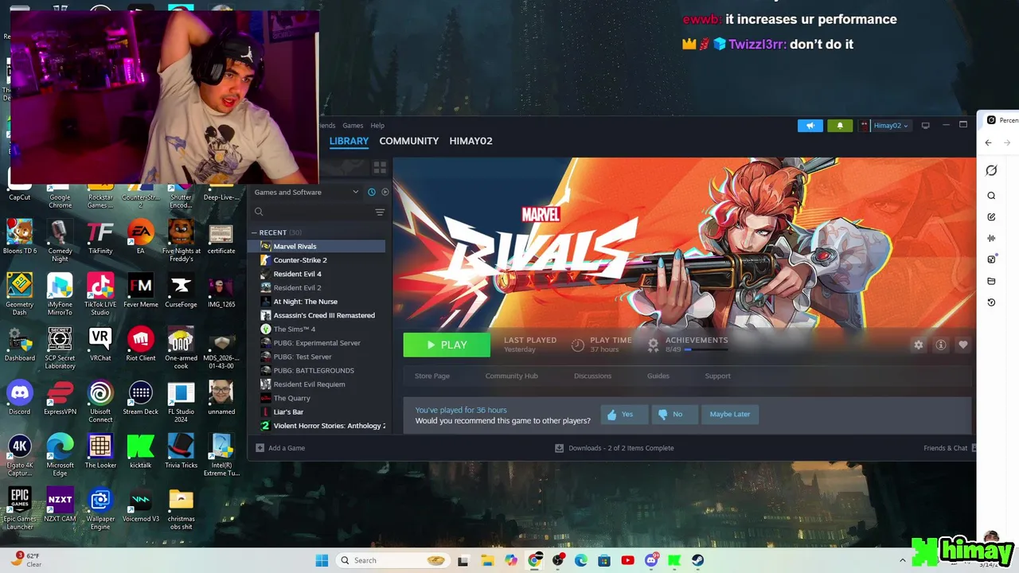The image size is (1019, 573).
Task: Open Marvel Rivals game info icon
Action: [x=940, y=345]
